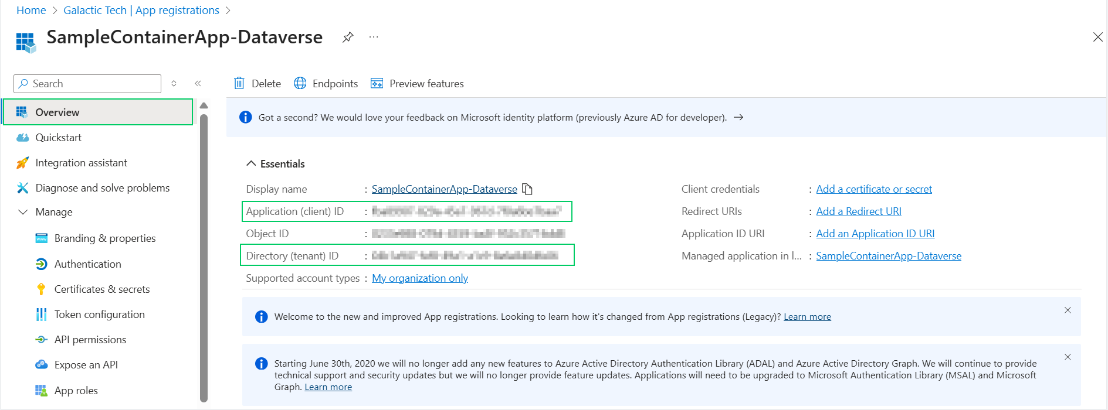This screenshot has width=1108, height=410.
Task: Click Add a Redirect URI link
Action: point(858,211)
